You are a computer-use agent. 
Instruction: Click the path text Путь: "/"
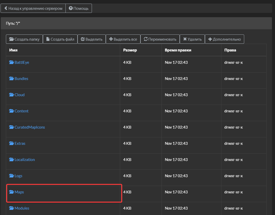pos(13,23)
